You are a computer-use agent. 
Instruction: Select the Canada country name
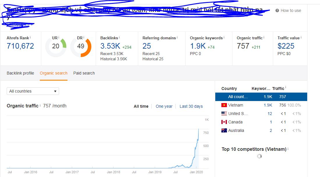point(235,122)
